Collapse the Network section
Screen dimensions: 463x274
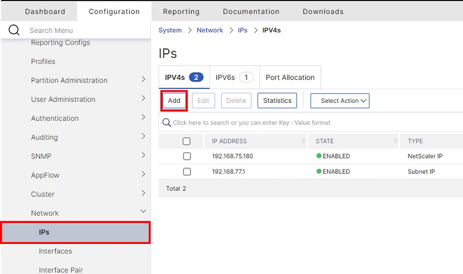143,213
